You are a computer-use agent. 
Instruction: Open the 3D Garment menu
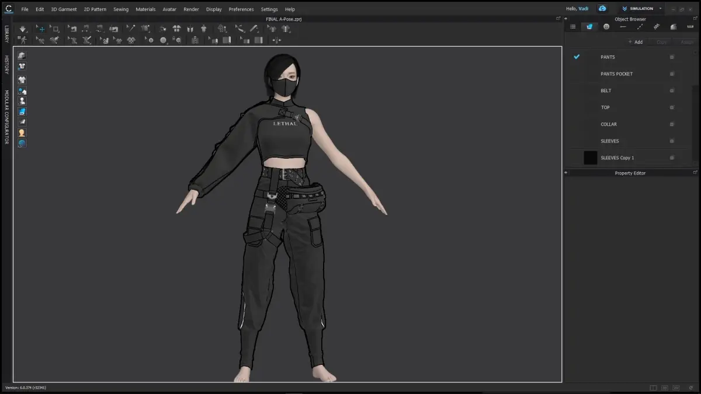tap(64, 9)
